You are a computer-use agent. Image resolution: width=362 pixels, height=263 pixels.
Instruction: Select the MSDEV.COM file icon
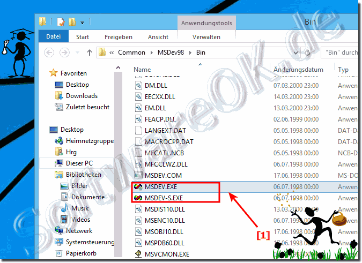[138, 175]
